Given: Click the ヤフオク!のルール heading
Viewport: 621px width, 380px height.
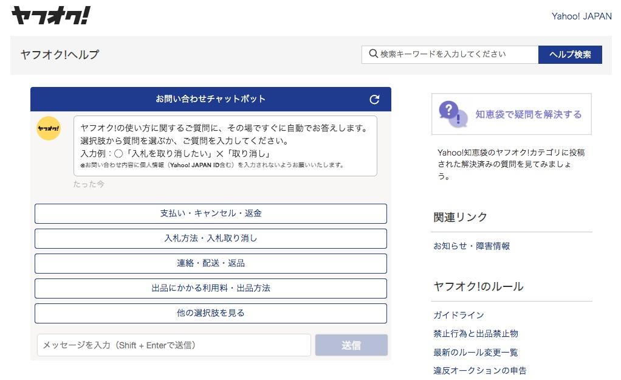Looking at the screenshot, I should click(478, 286).
